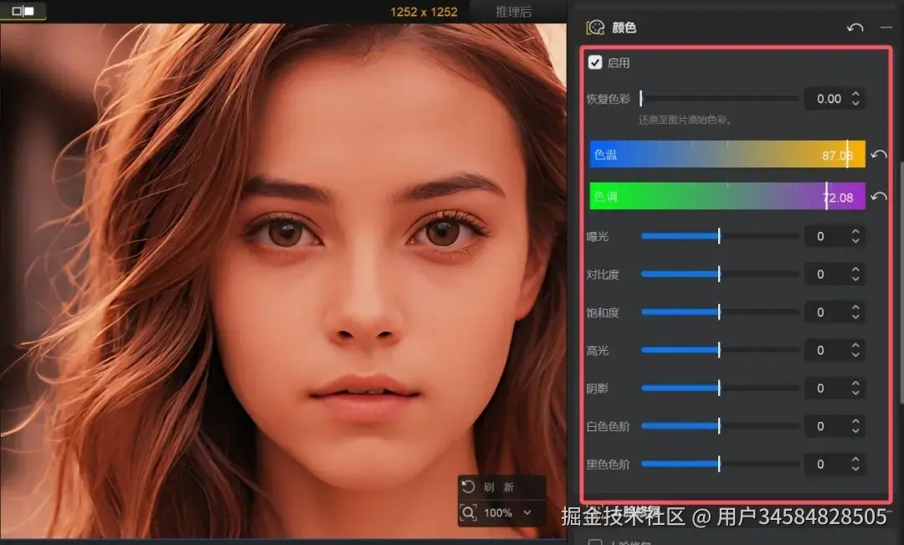
Task: Collapse the 颜色 panel using the minus control
Action: click(887, 27)
